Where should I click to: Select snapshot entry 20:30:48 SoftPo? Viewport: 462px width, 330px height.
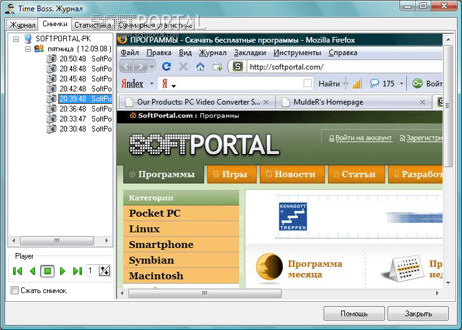pyautogui.click(x=85, y=129)
